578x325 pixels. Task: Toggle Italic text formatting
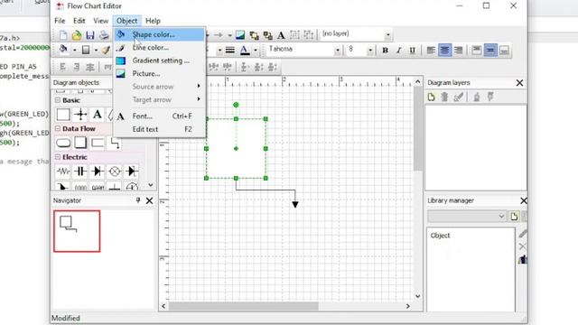[399, 51]
